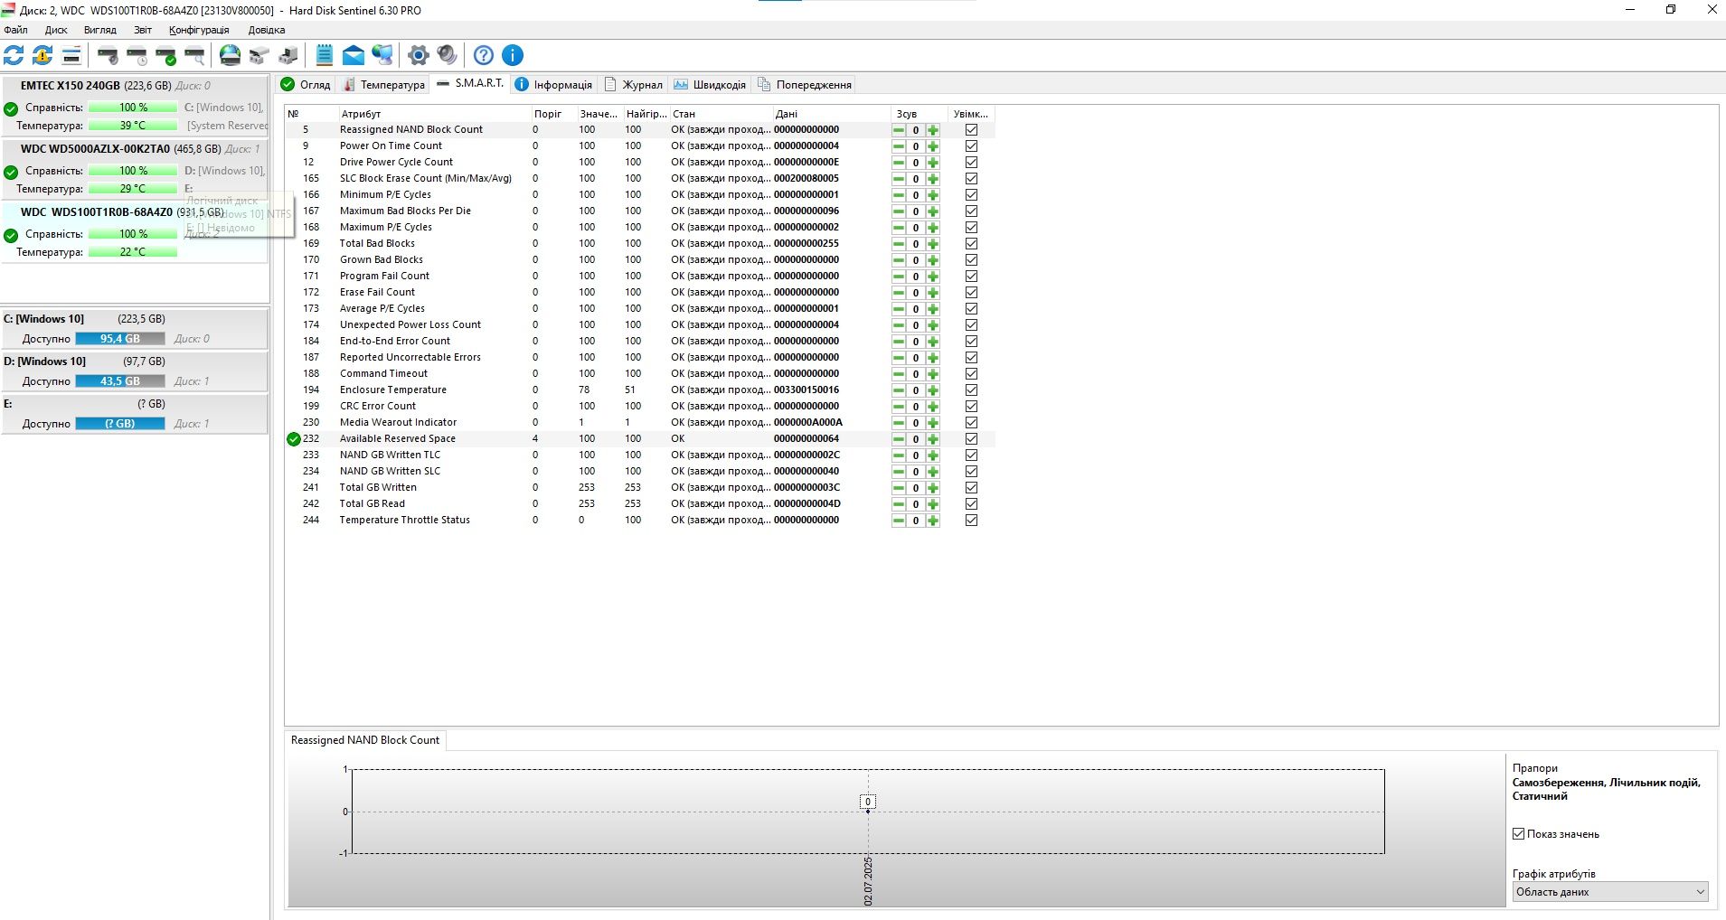The height and width of the screenshot is (920, 1726).
Task: Open the Конфігурація menu
Action: [x=199, y=30]
